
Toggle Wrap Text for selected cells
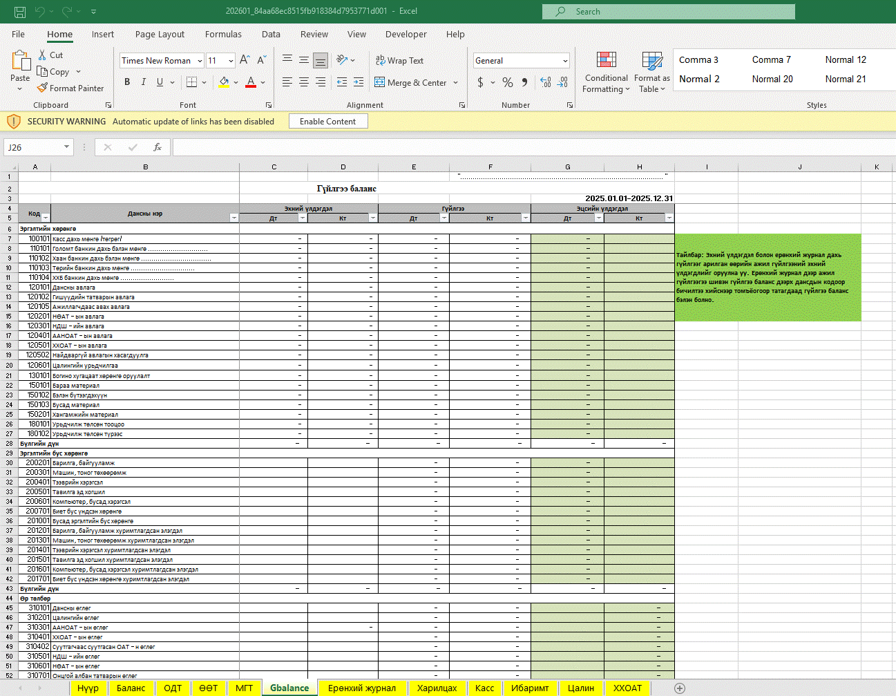[399, 61]
